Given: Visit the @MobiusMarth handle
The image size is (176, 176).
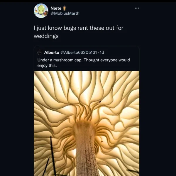Looking at the screenshot, I should tap(65, 13).
